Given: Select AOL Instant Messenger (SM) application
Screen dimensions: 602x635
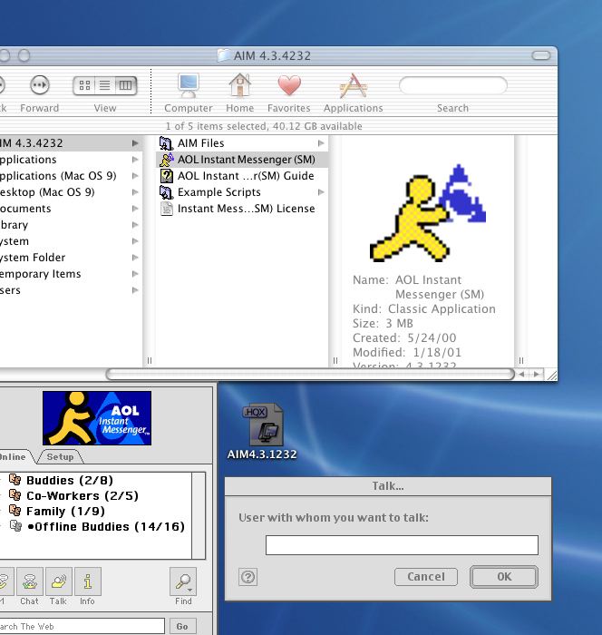Looking at the screenshot, I should (x=242, y=159).
